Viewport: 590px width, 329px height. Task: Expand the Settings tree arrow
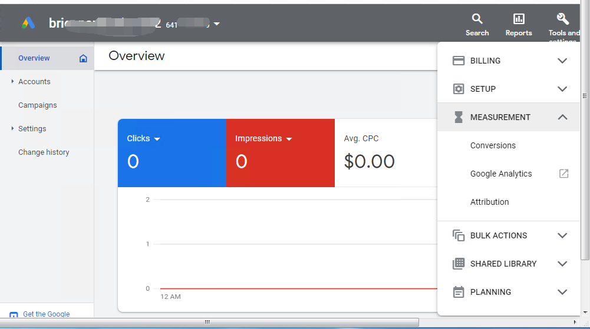[12, 128]
